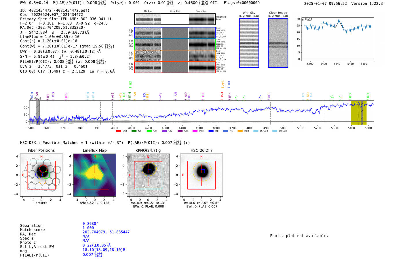Open the Lineflux Map panel
Viewport: 403px width, 275px height.
95,175
